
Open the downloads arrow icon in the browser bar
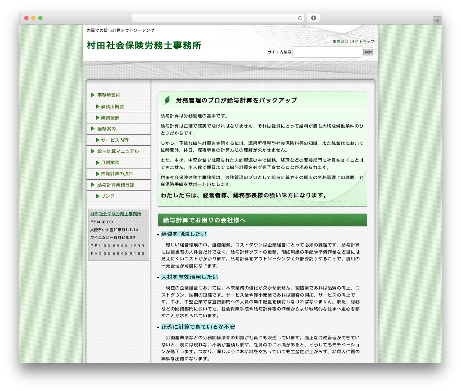pos(313,18)
